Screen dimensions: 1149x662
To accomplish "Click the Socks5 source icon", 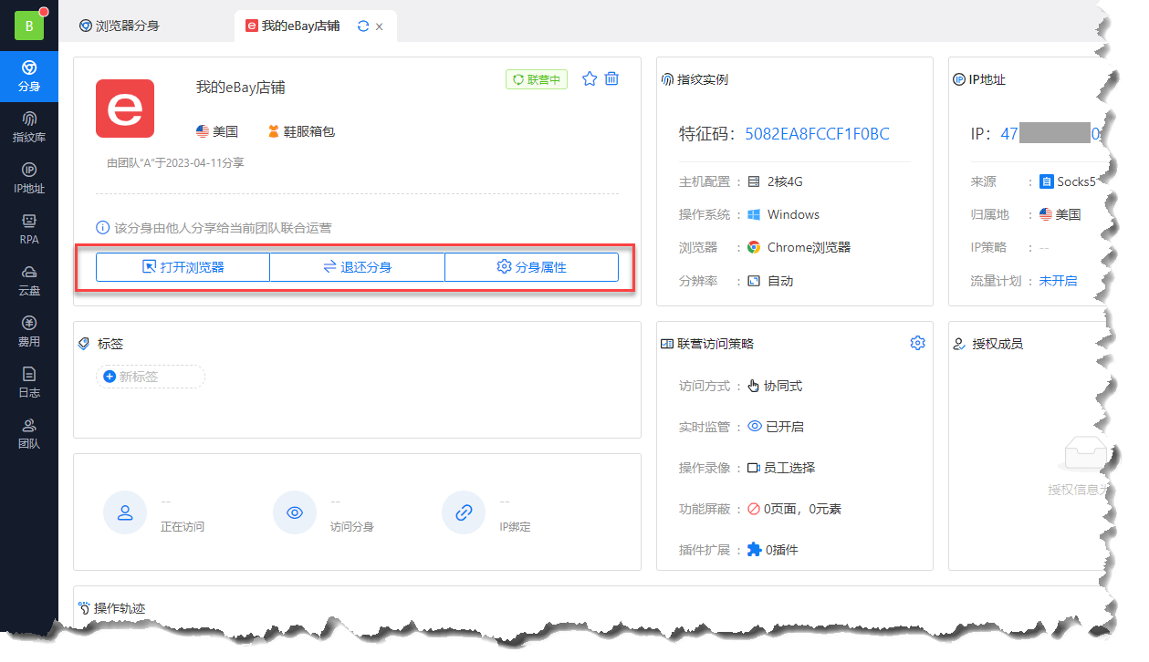I will pyautogui.click(x=1047, y=181).
